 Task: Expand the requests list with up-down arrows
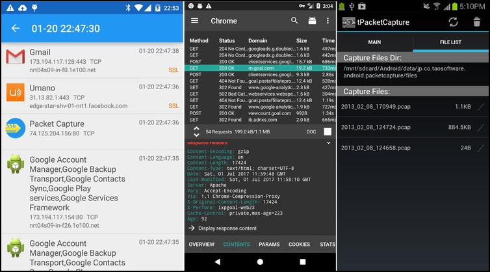point(196,132)
